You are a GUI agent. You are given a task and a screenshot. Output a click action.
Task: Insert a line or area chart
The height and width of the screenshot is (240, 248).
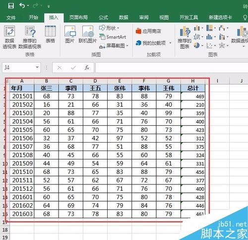click(198, 37)
